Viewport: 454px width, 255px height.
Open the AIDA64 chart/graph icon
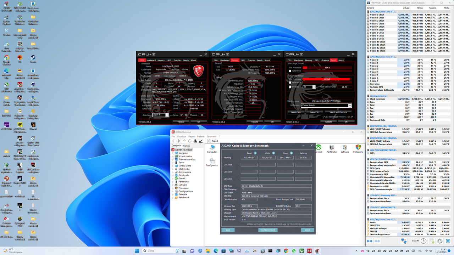tap(201, 141)
